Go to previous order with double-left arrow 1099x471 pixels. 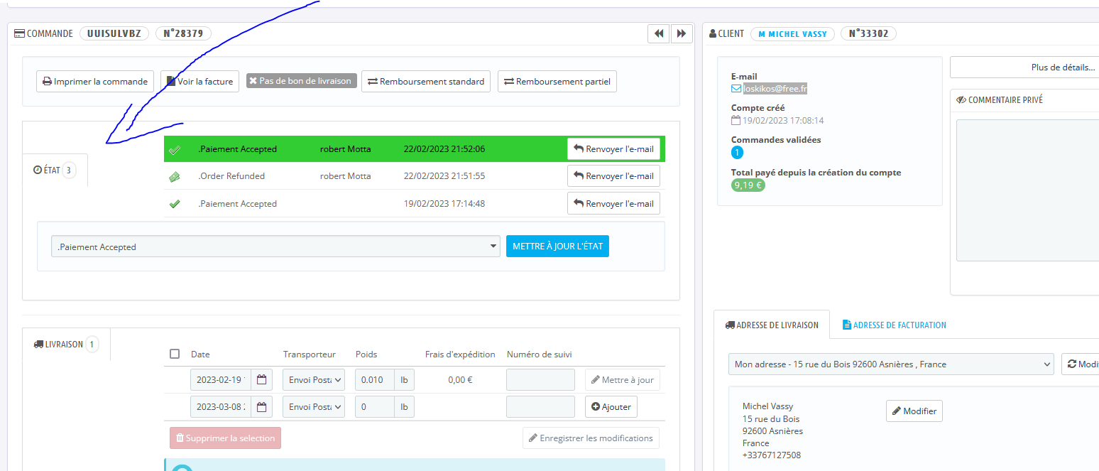coord(659,33)
